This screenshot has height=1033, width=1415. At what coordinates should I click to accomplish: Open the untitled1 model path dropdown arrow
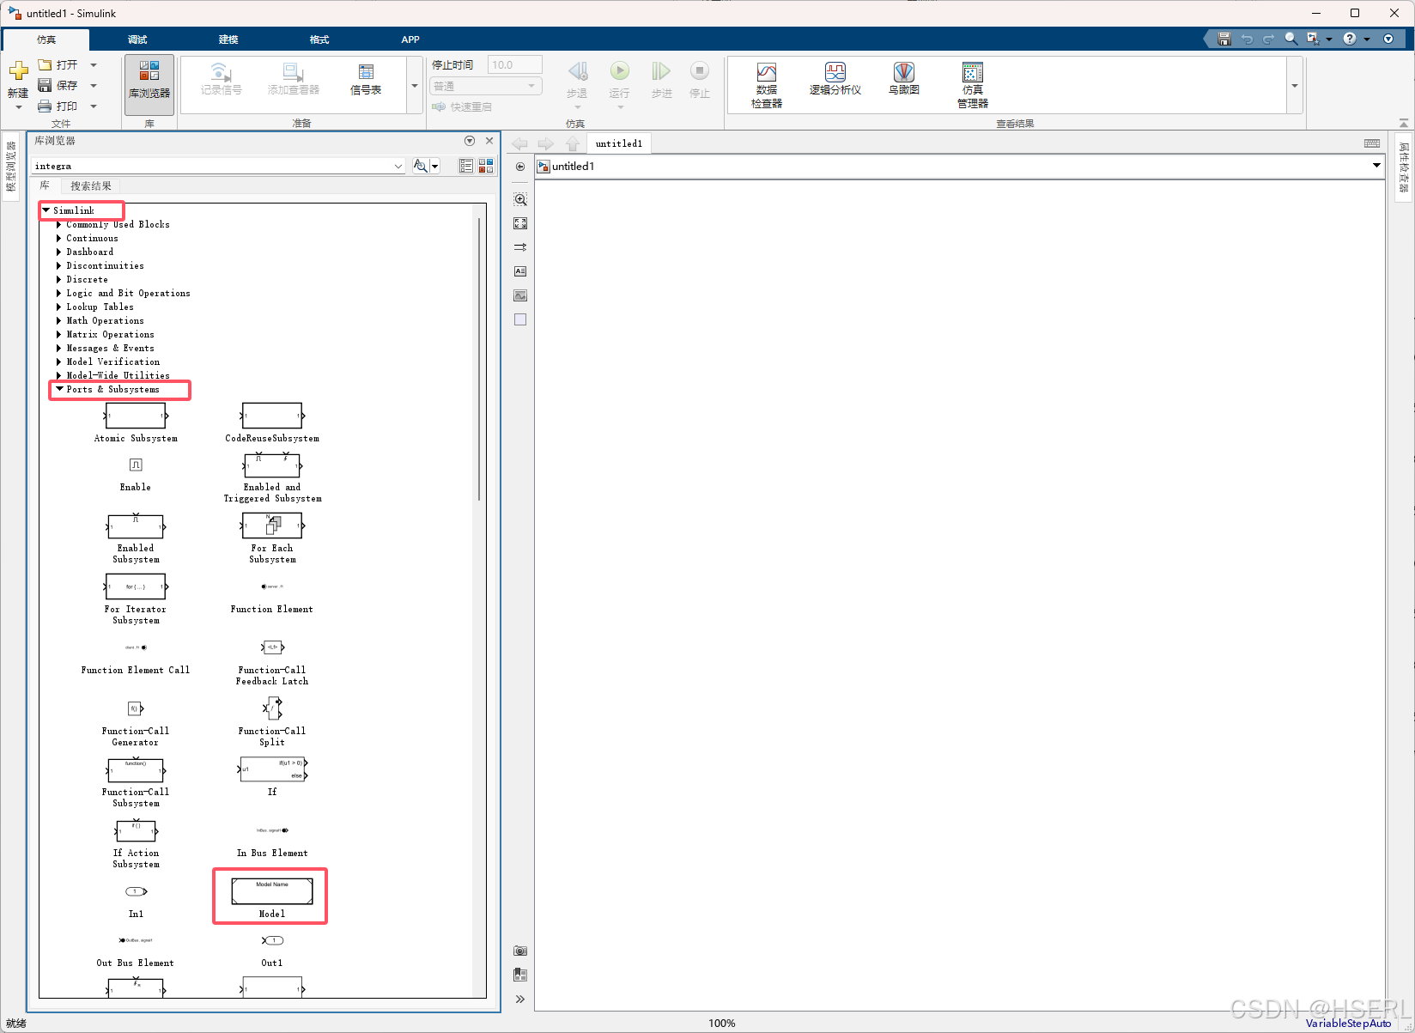[x=1376, y=166]
